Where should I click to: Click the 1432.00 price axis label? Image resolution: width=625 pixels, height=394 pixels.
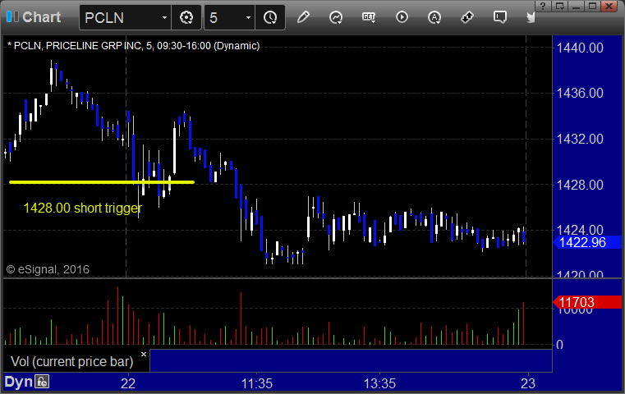pyautogui.click(x=580, y=139)
